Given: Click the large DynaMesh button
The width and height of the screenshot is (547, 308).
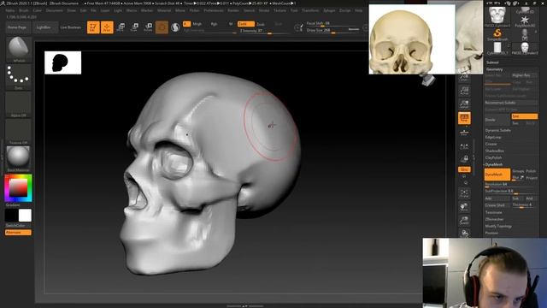Looking at the screenshot, I should 497,175.
